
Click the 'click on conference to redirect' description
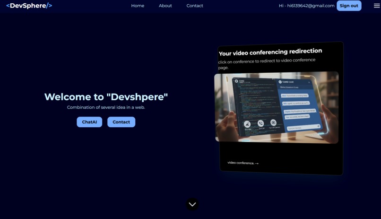tap(267, 63)
